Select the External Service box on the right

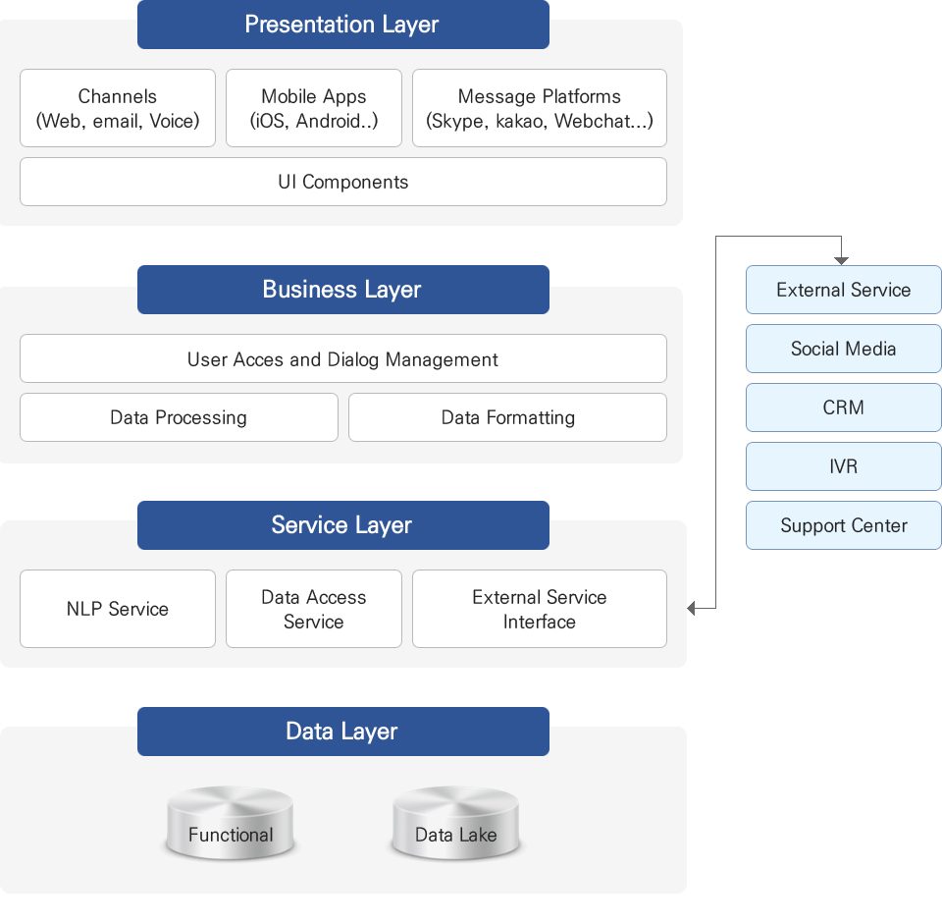pos(844,290)
